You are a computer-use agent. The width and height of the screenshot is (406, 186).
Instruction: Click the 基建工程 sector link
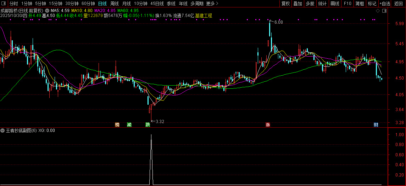(204, 16)
